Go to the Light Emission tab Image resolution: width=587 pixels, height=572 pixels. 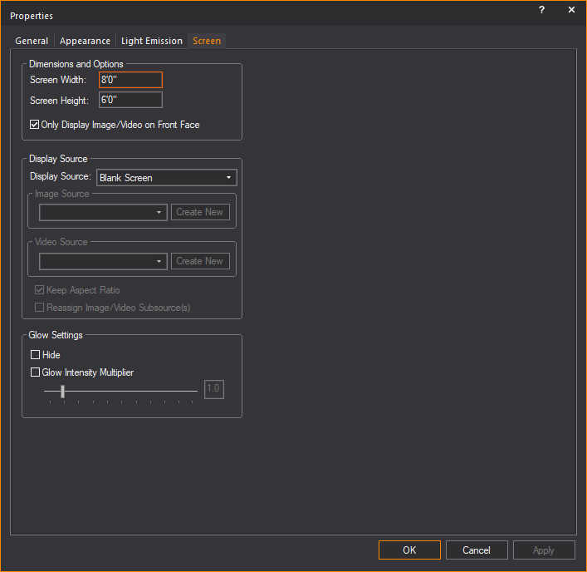(x=152, y=41)
